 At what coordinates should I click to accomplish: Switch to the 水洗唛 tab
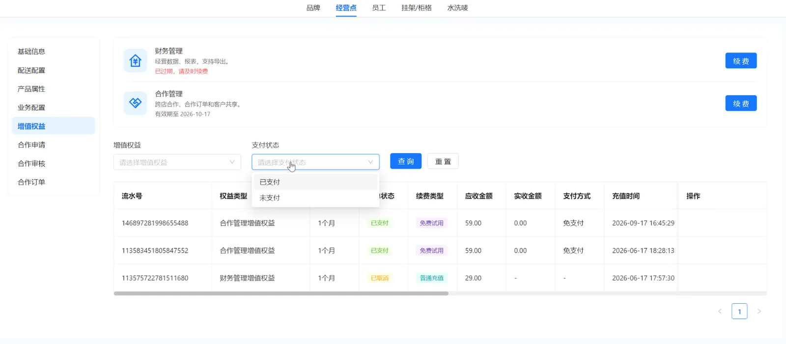click(x=458, y=8)
